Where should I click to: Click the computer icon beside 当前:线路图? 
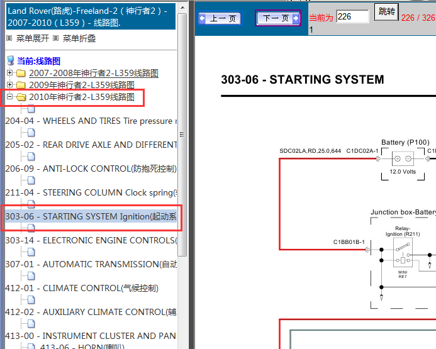coord(11,60)
